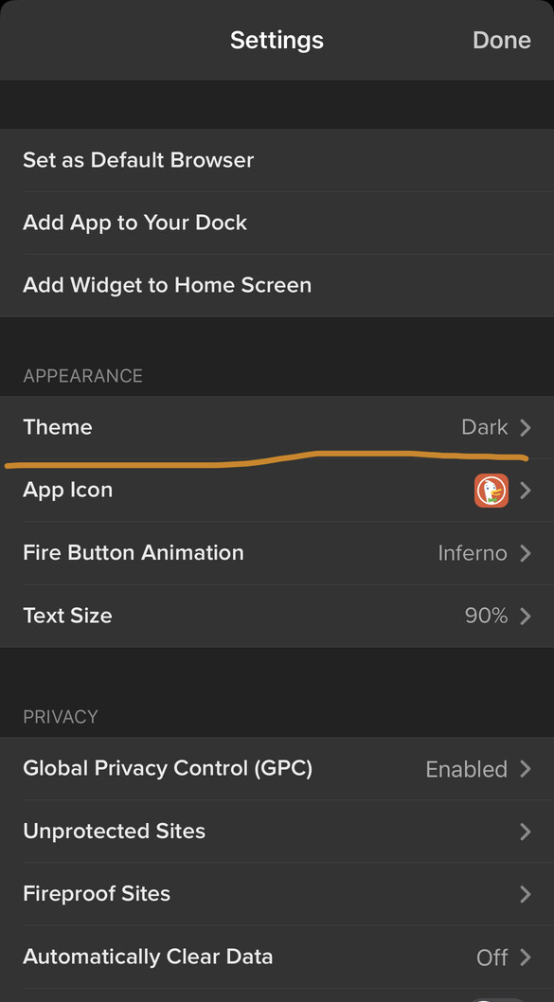This screenshot has height=1002, width=554.
Task: Tap the chevron beside Inferno
Action: (526, 553)
